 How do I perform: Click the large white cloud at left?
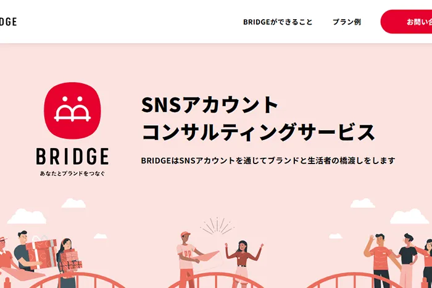pyautogui.click(x=27, y=216)
